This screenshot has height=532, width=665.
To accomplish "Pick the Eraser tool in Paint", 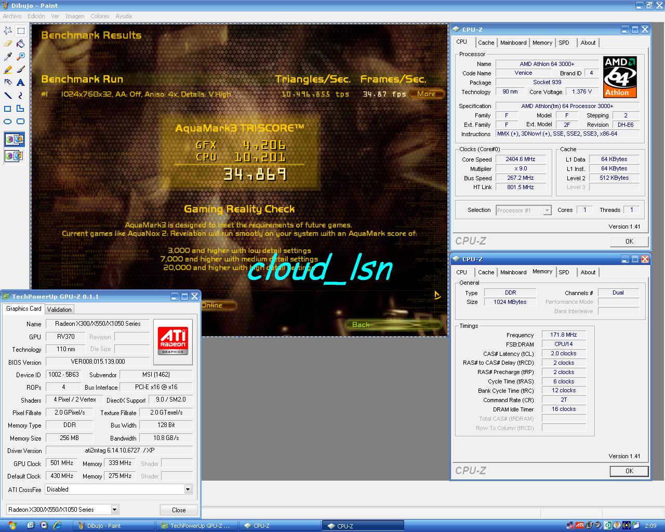I will click(x=8, y=44).
